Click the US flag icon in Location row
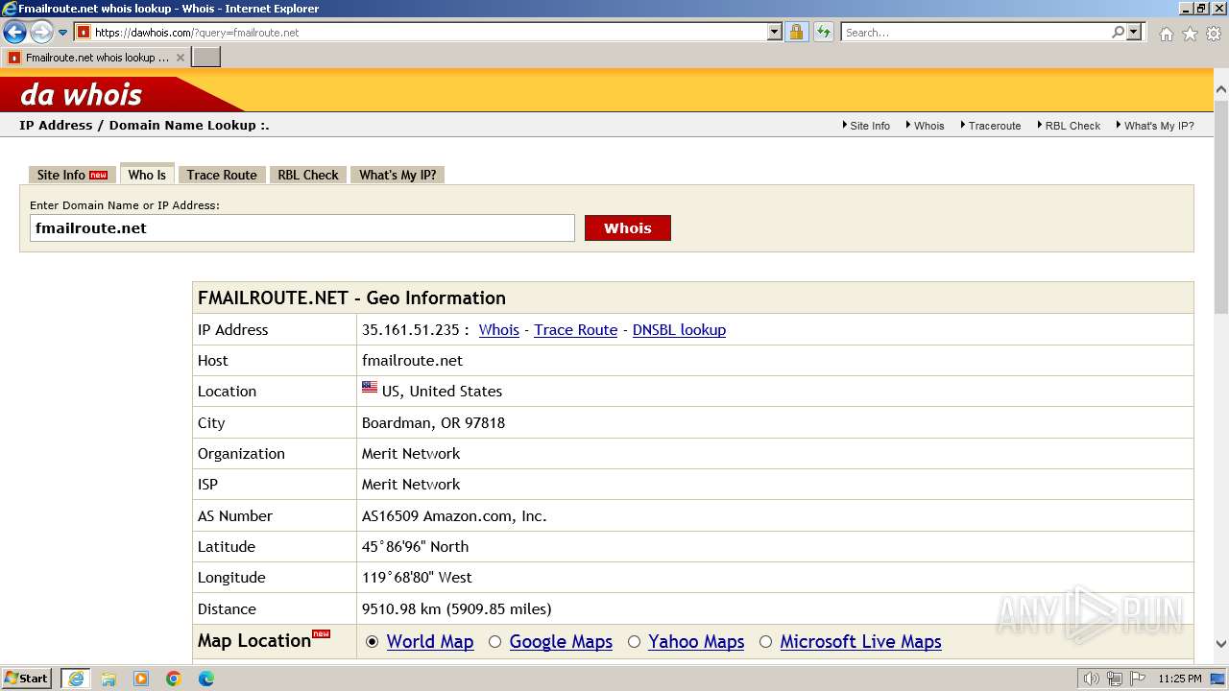1229x691 pixels. [370, 388]
